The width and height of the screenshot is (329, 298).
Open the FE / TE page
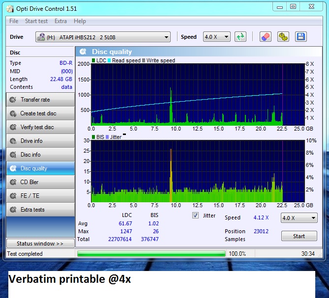pyautogui.click(x=40, y=196)
